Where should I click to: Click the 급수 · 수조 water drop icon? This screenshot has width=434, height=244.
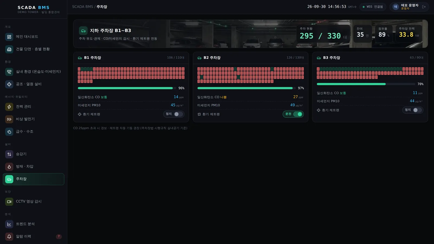(x=9, y=132)
